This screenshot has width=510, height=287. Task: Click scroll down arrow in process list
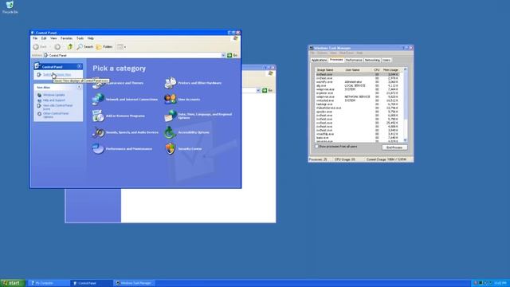(406, 140)
